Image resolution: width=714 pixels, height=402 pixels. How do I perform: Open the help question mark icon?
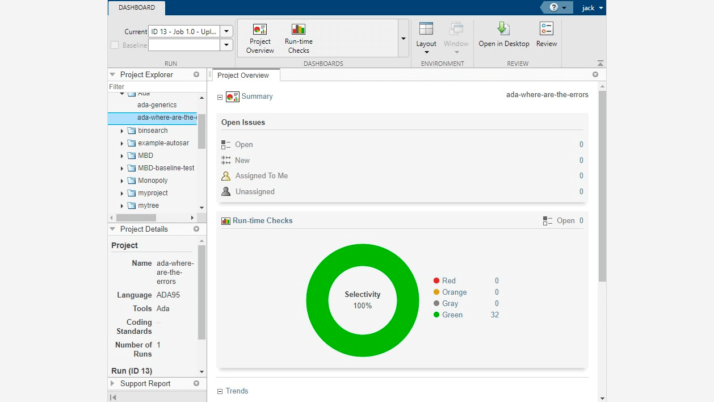pos(554,7)
